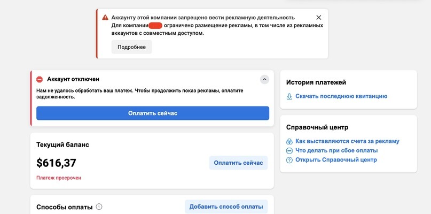Click Добавить способ оплаты button
The image size is (431, 214).
click(226, 207)
